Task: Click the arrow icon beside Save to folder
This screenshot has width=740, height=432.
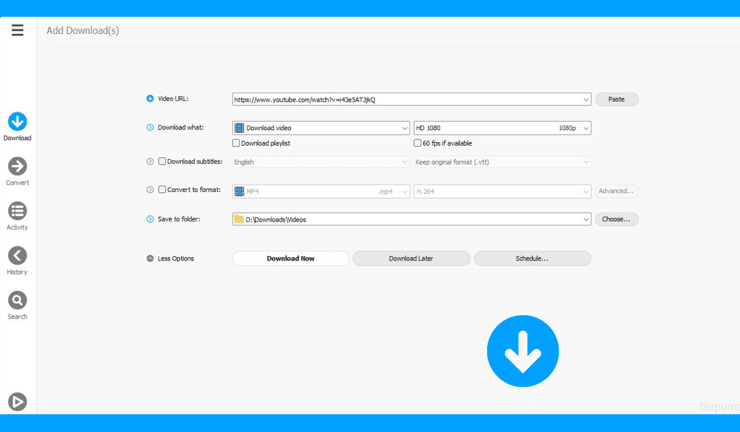Action: coord(150,219)
